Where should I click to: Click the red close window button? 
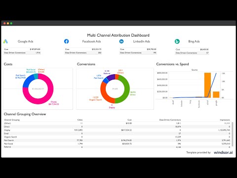coord(4,23)
